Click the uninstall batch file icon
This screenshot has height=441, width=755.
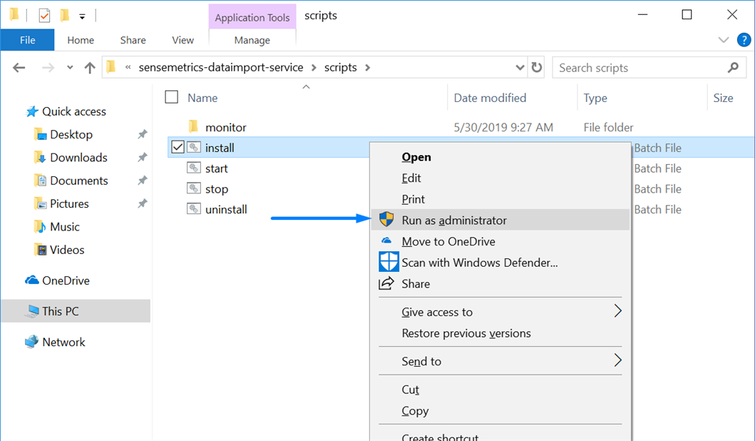tap(193, 209)
